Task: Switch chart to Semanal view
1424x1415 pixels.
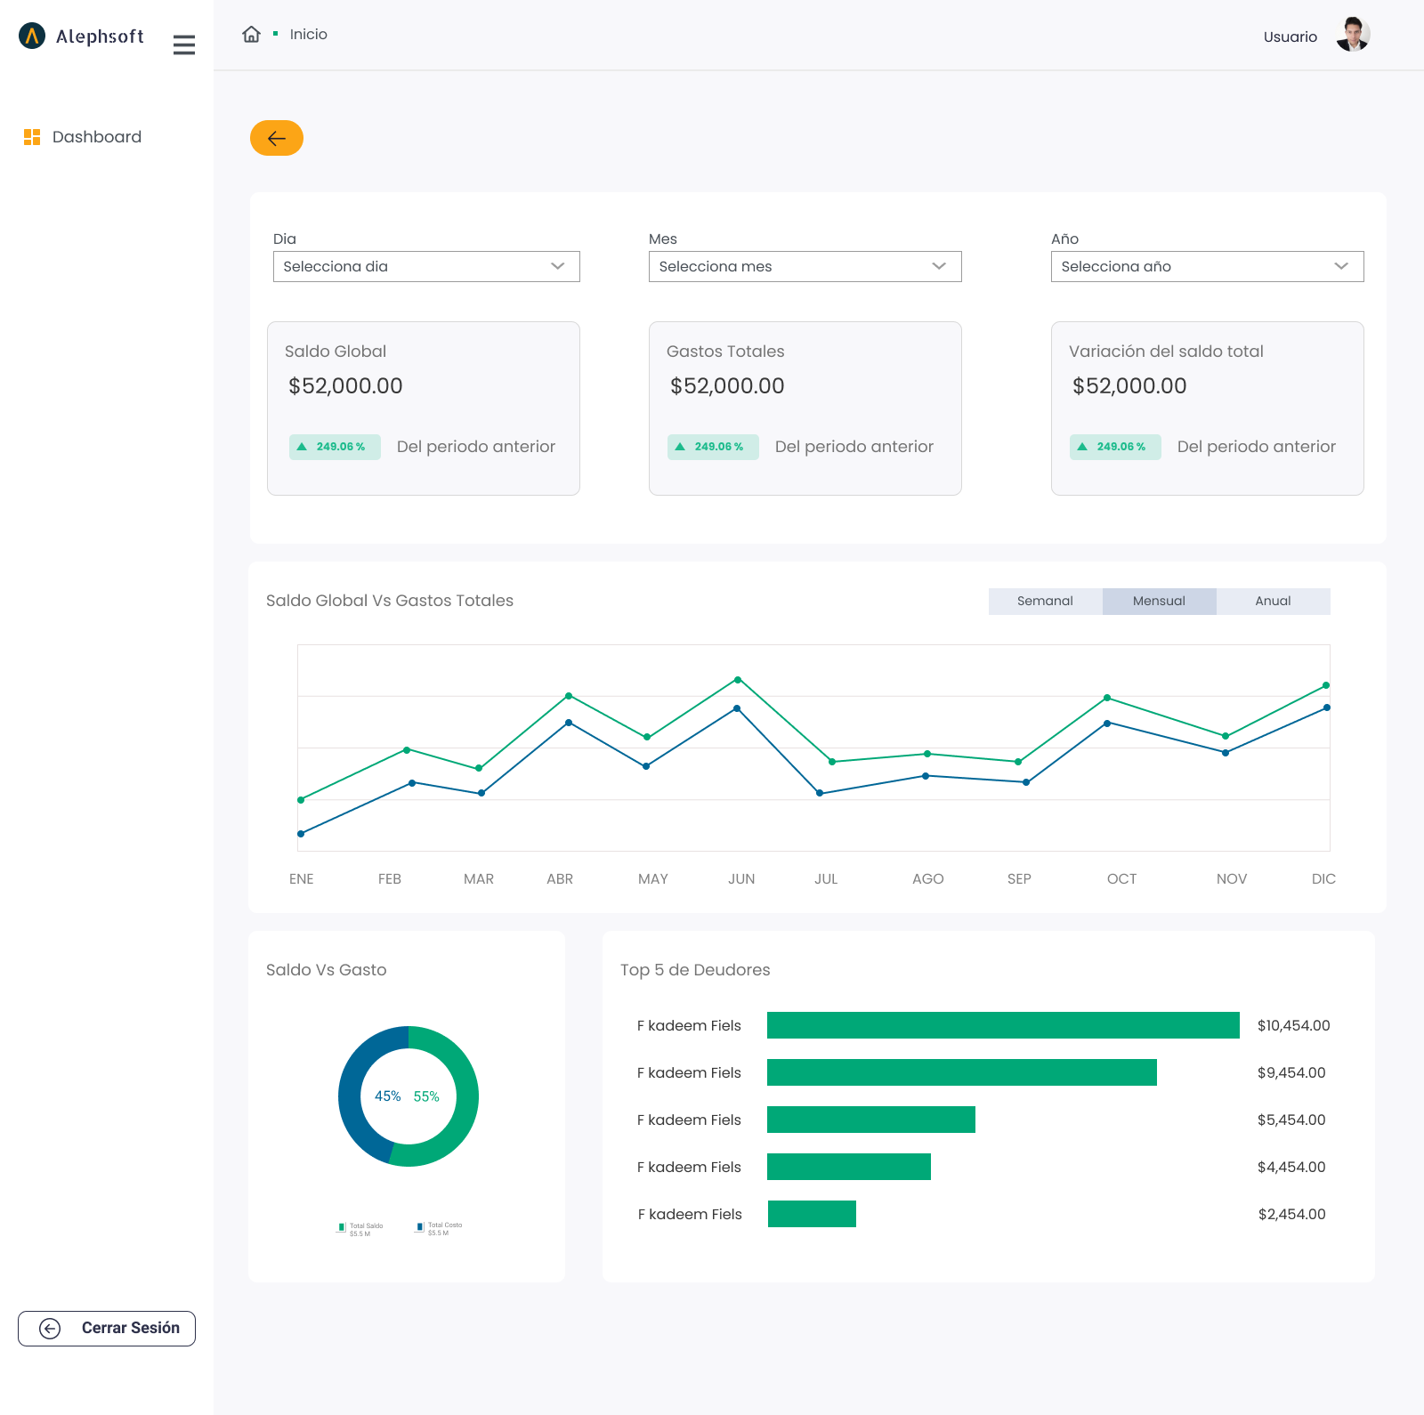Action: (x=1046, y=601)
